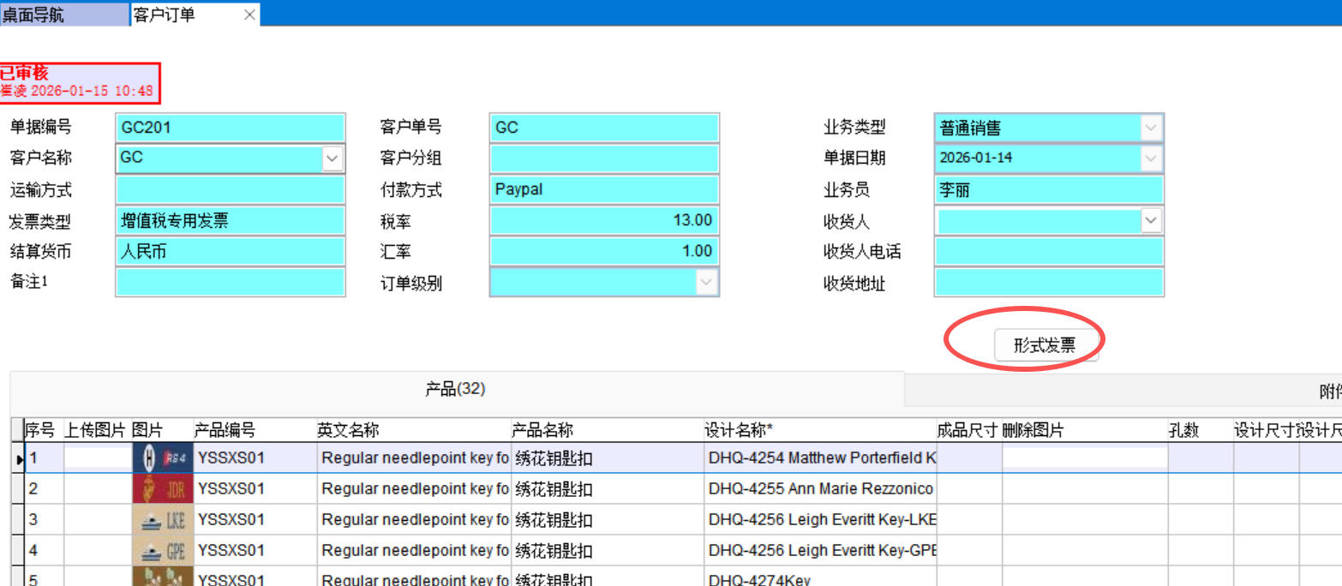Open the 订单级别 dropdown
Screen dimensions: 1342x586
pyautogui.click(x=706, y=283)
